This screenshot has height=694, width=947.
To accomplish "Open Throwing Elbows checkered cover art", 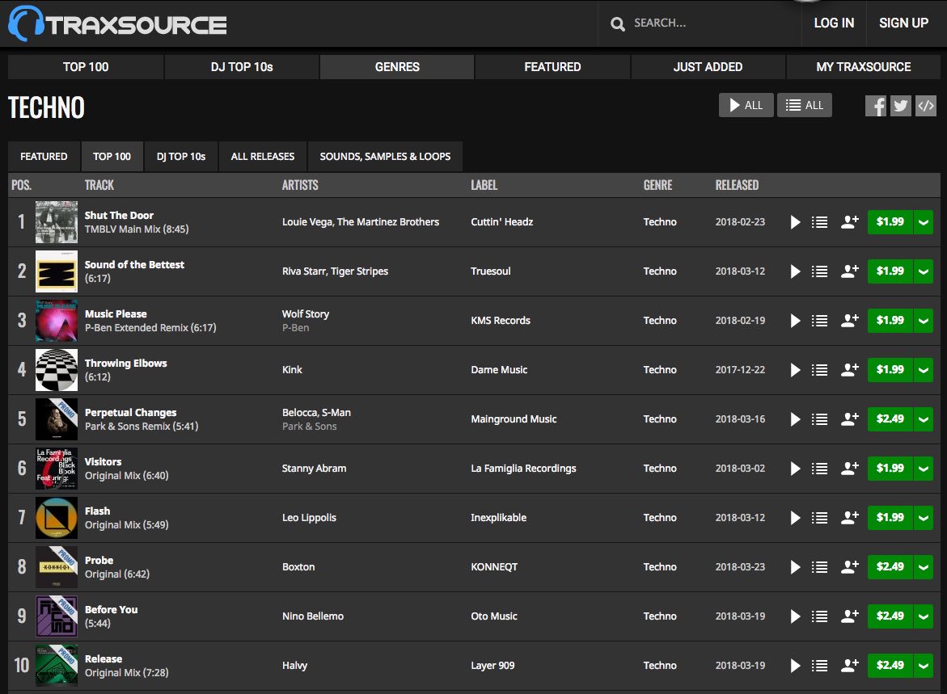I will (x=56, y=370).
